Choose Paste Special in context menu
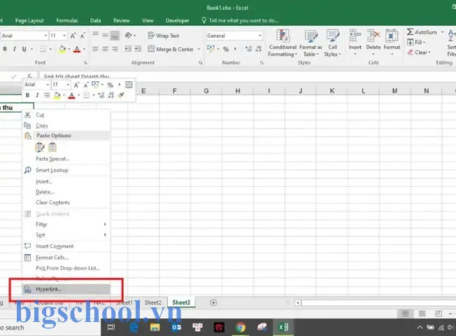Screen dimensions: 456x336 coord(66,159)
